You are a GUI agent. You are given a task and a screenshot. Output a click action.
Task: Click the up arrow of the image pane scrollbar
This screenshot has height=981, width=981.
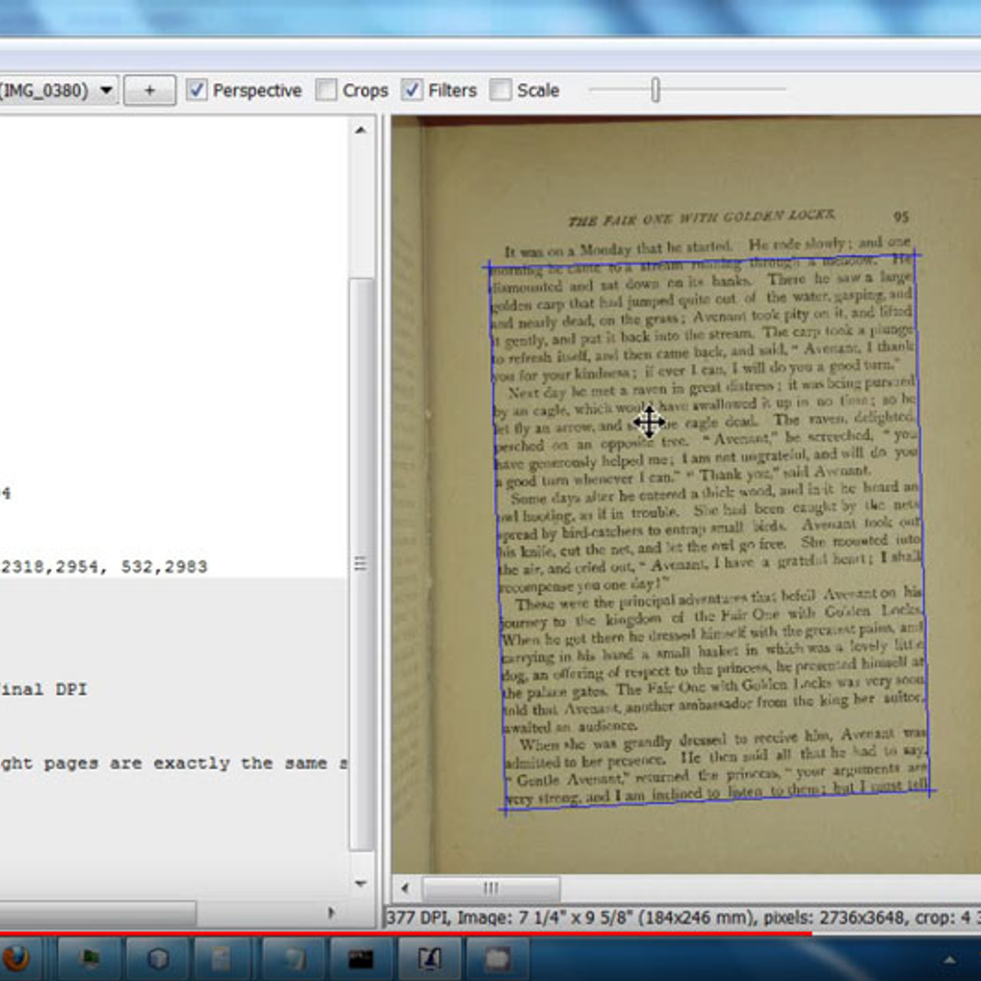361,128
